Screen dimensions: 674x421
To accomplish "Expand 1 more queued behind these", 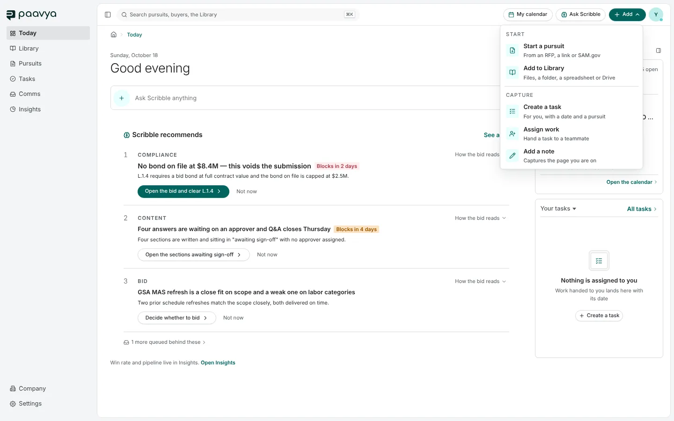I will (x=164, y=342).
